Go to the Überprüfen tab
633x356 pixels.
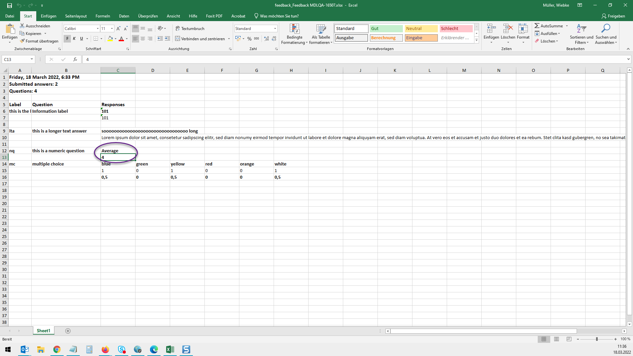tap(148, 16)
